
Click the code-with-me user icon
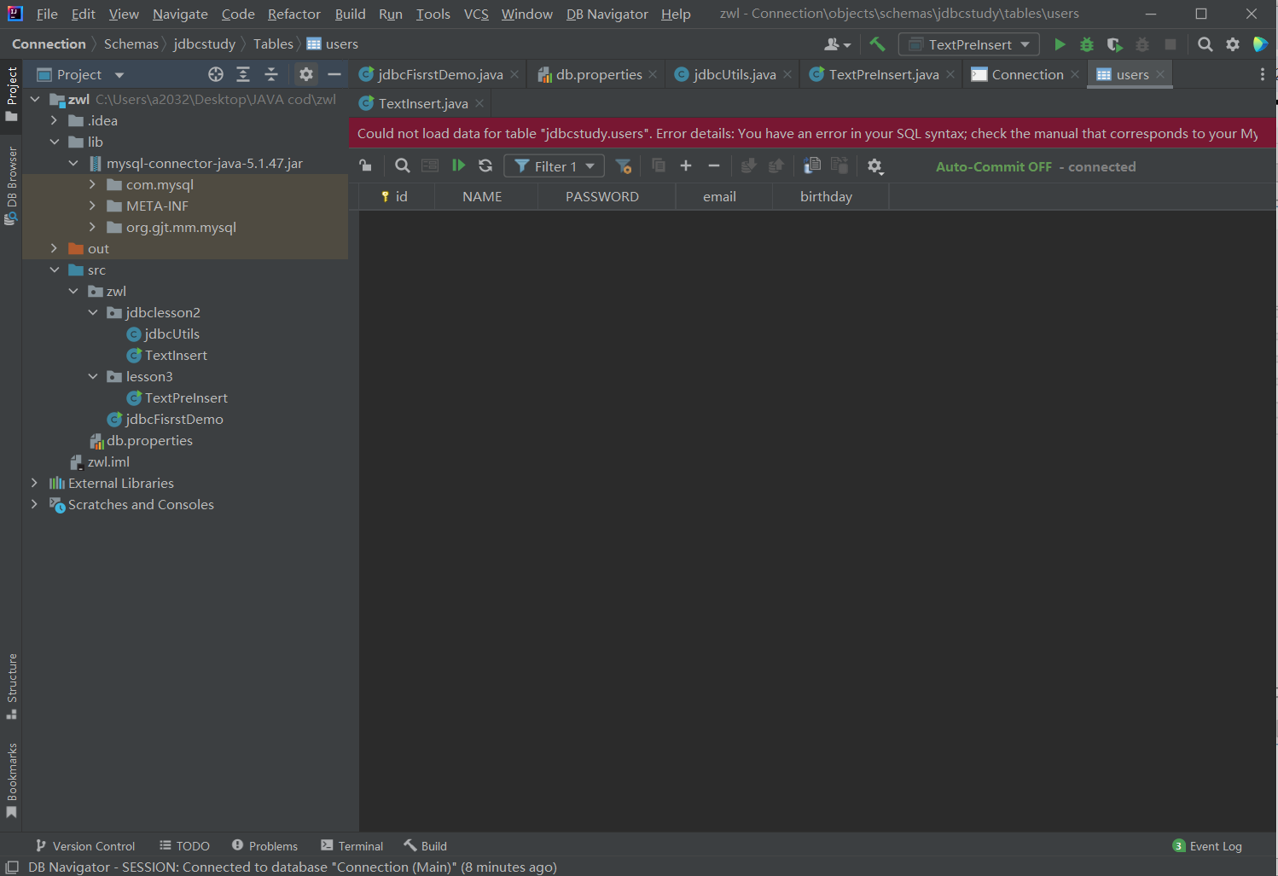(837, 44)
